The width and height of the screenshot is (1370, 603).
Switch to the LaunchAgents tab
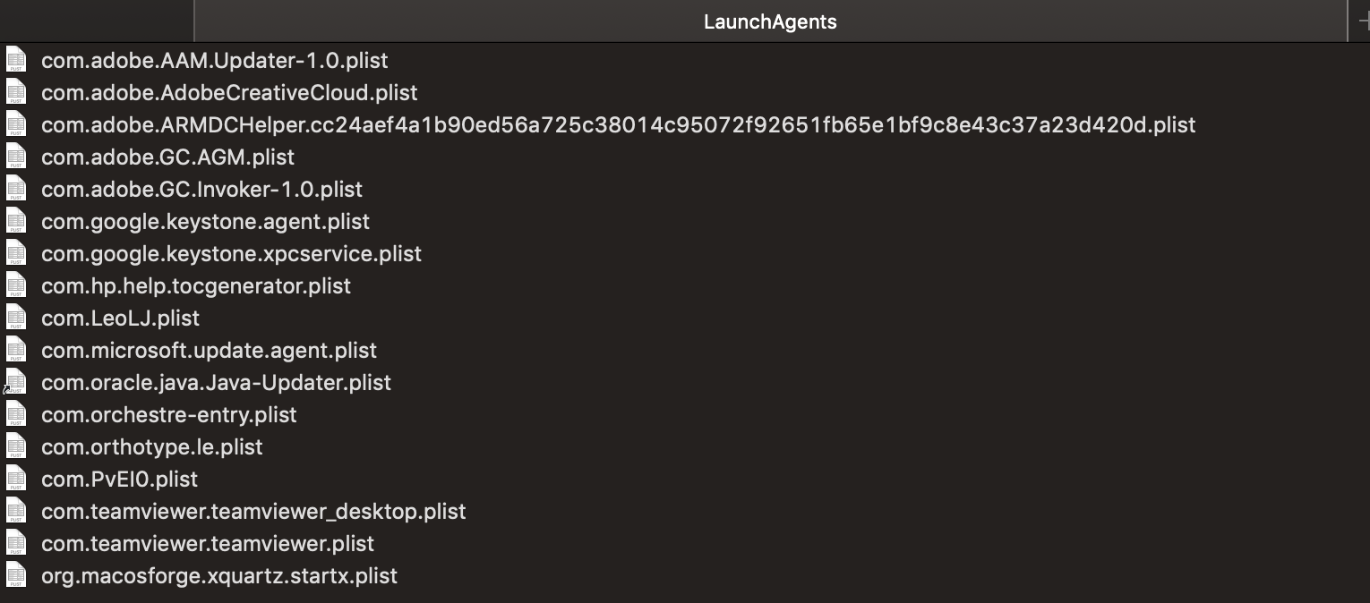[770, 21]
